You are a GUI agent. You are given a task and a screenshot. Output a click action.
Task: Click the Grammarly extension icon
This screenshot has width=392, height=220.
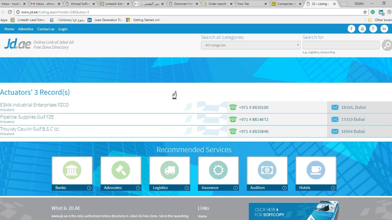coord(373,12)
